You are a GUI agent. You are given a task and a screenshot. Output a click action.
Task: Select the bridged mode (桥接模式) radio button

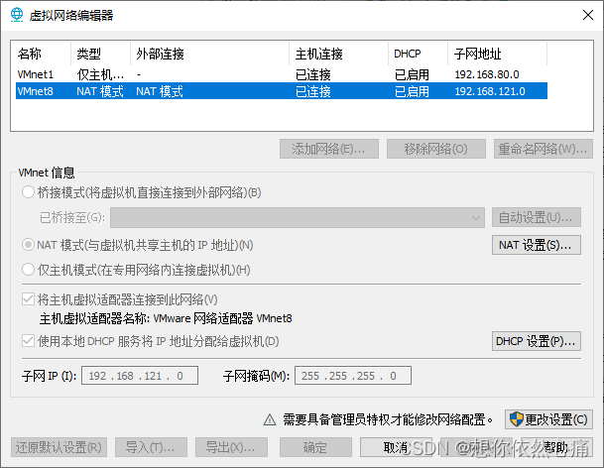(x=27, y=192)
